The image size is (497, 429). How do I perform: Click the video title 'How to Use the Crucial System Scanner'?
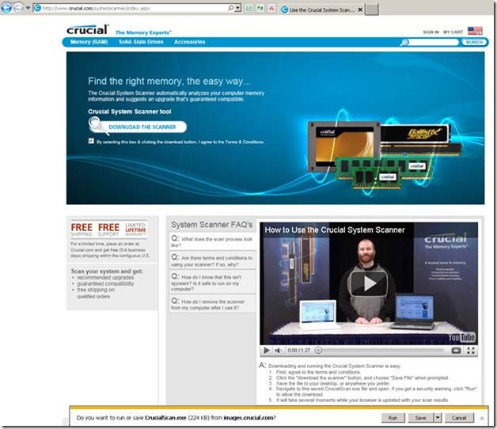pos(335,230)
